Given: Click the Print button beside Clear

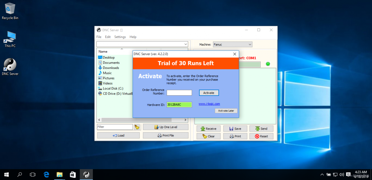Looking at the screenshot, I should click(235, 136).
